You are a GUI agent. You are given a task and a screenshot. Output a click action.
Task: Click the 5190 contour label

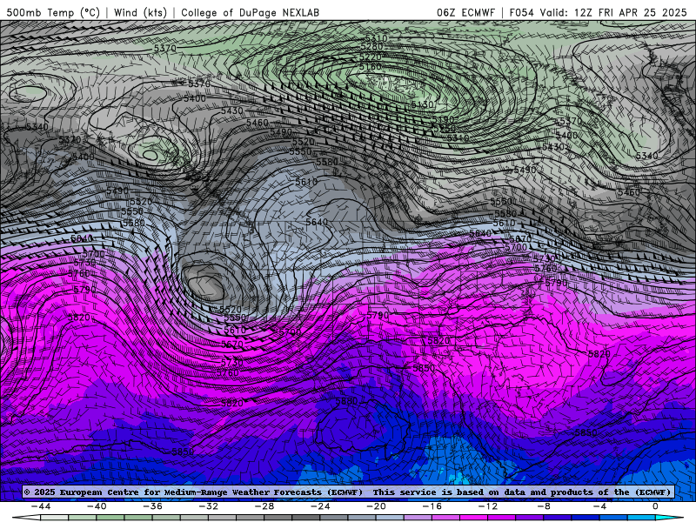pos(444,119)
